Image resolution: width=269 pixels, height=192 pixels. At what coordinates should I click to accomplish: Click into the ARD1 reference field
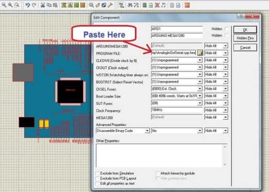(177, 29)
